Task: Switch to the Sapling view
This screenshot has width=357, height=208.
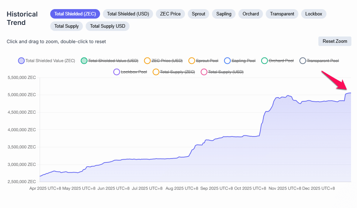Action: point(224,14)
